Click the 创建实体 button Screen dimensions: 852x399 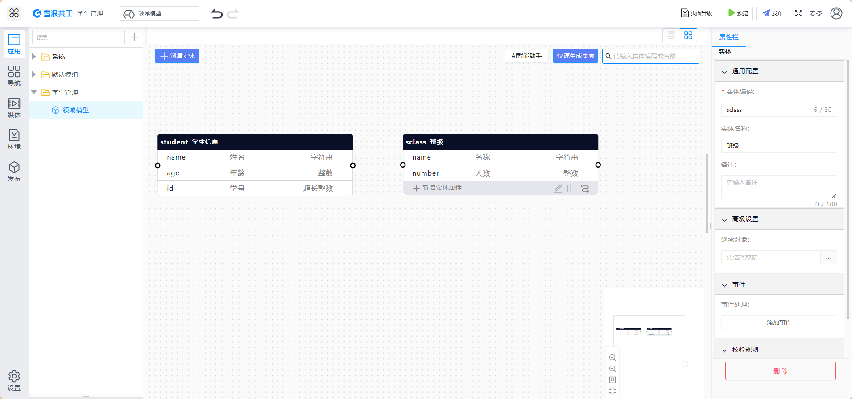(x=177, y=56)
